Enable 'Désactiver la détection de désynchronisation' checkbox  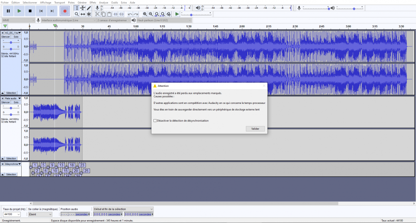(x=155, y=120)
